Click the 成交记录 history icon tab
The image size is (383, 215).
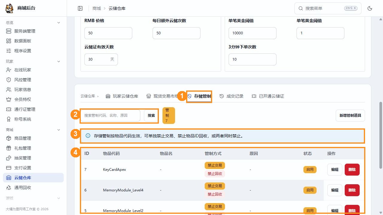[x=222, y=96]
